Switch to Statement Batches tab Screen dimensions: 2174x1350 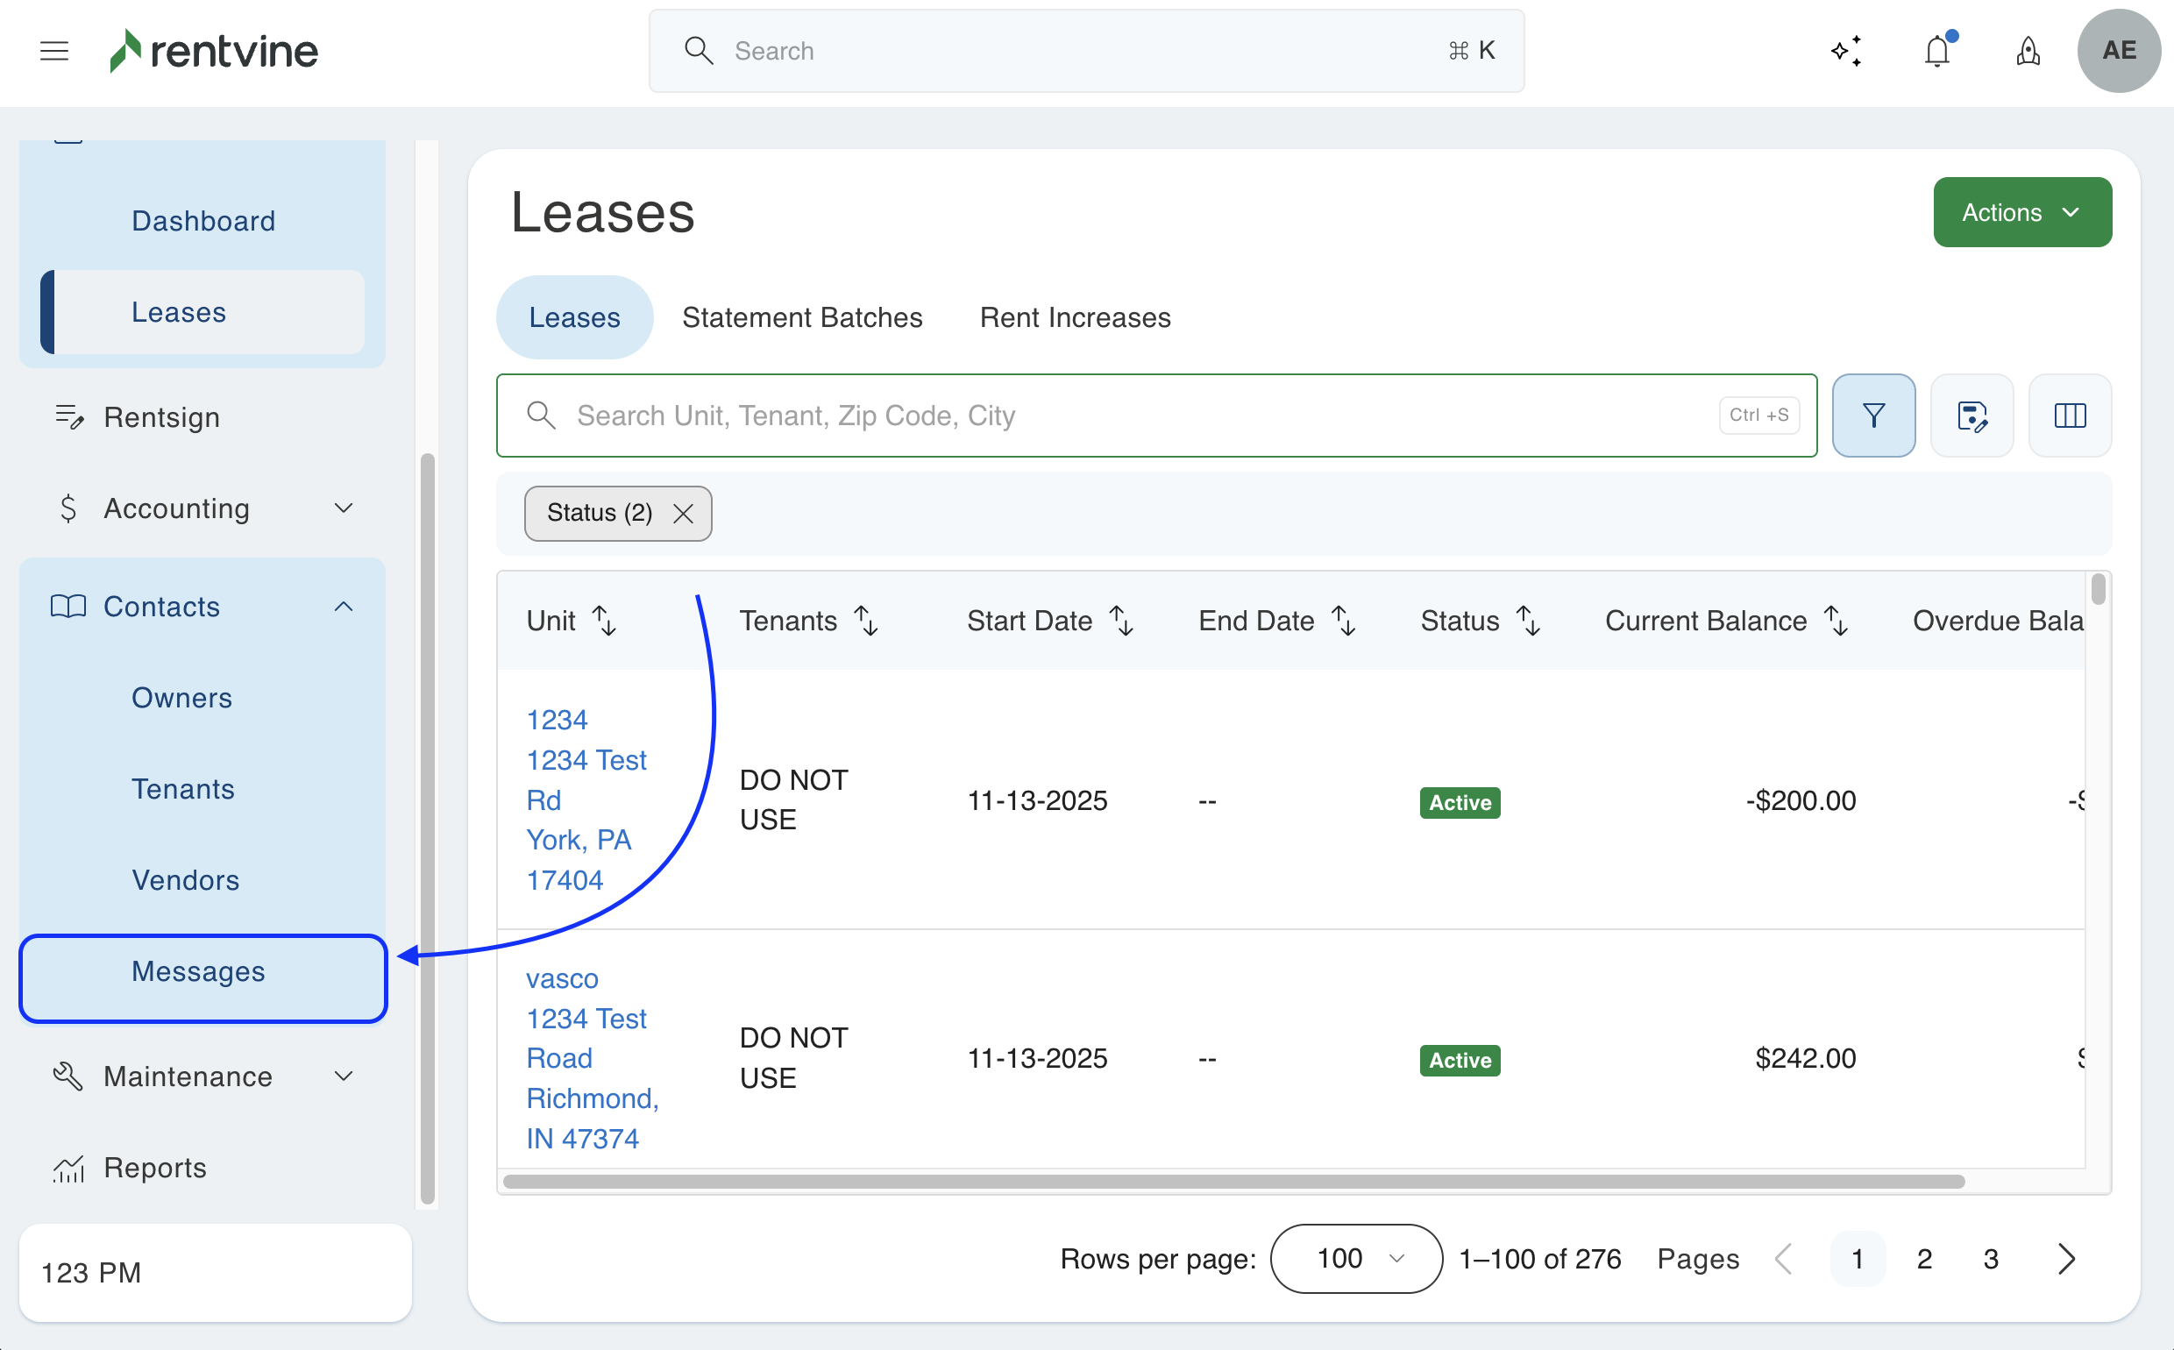pos(802,317)
